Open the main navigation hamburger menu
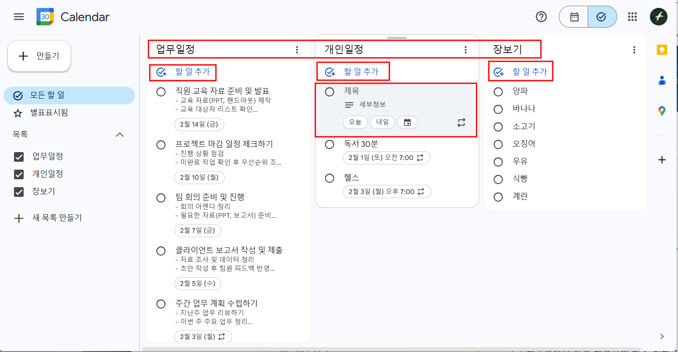The width and height of the screenshot is (678, 352). [x=18, y=16]
